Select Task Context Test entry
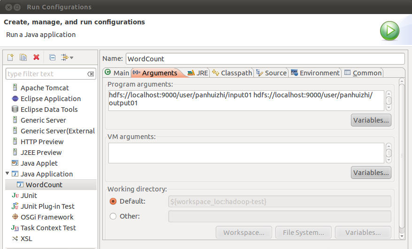The image size is (412, 249). point(48,228)
